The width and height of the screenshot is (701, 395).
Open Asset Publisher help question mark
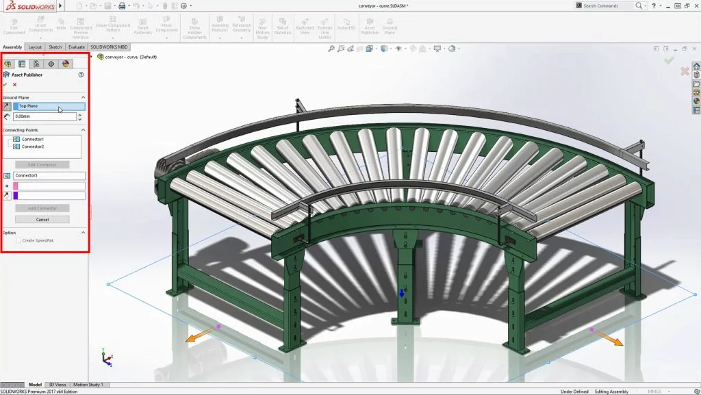81,75
